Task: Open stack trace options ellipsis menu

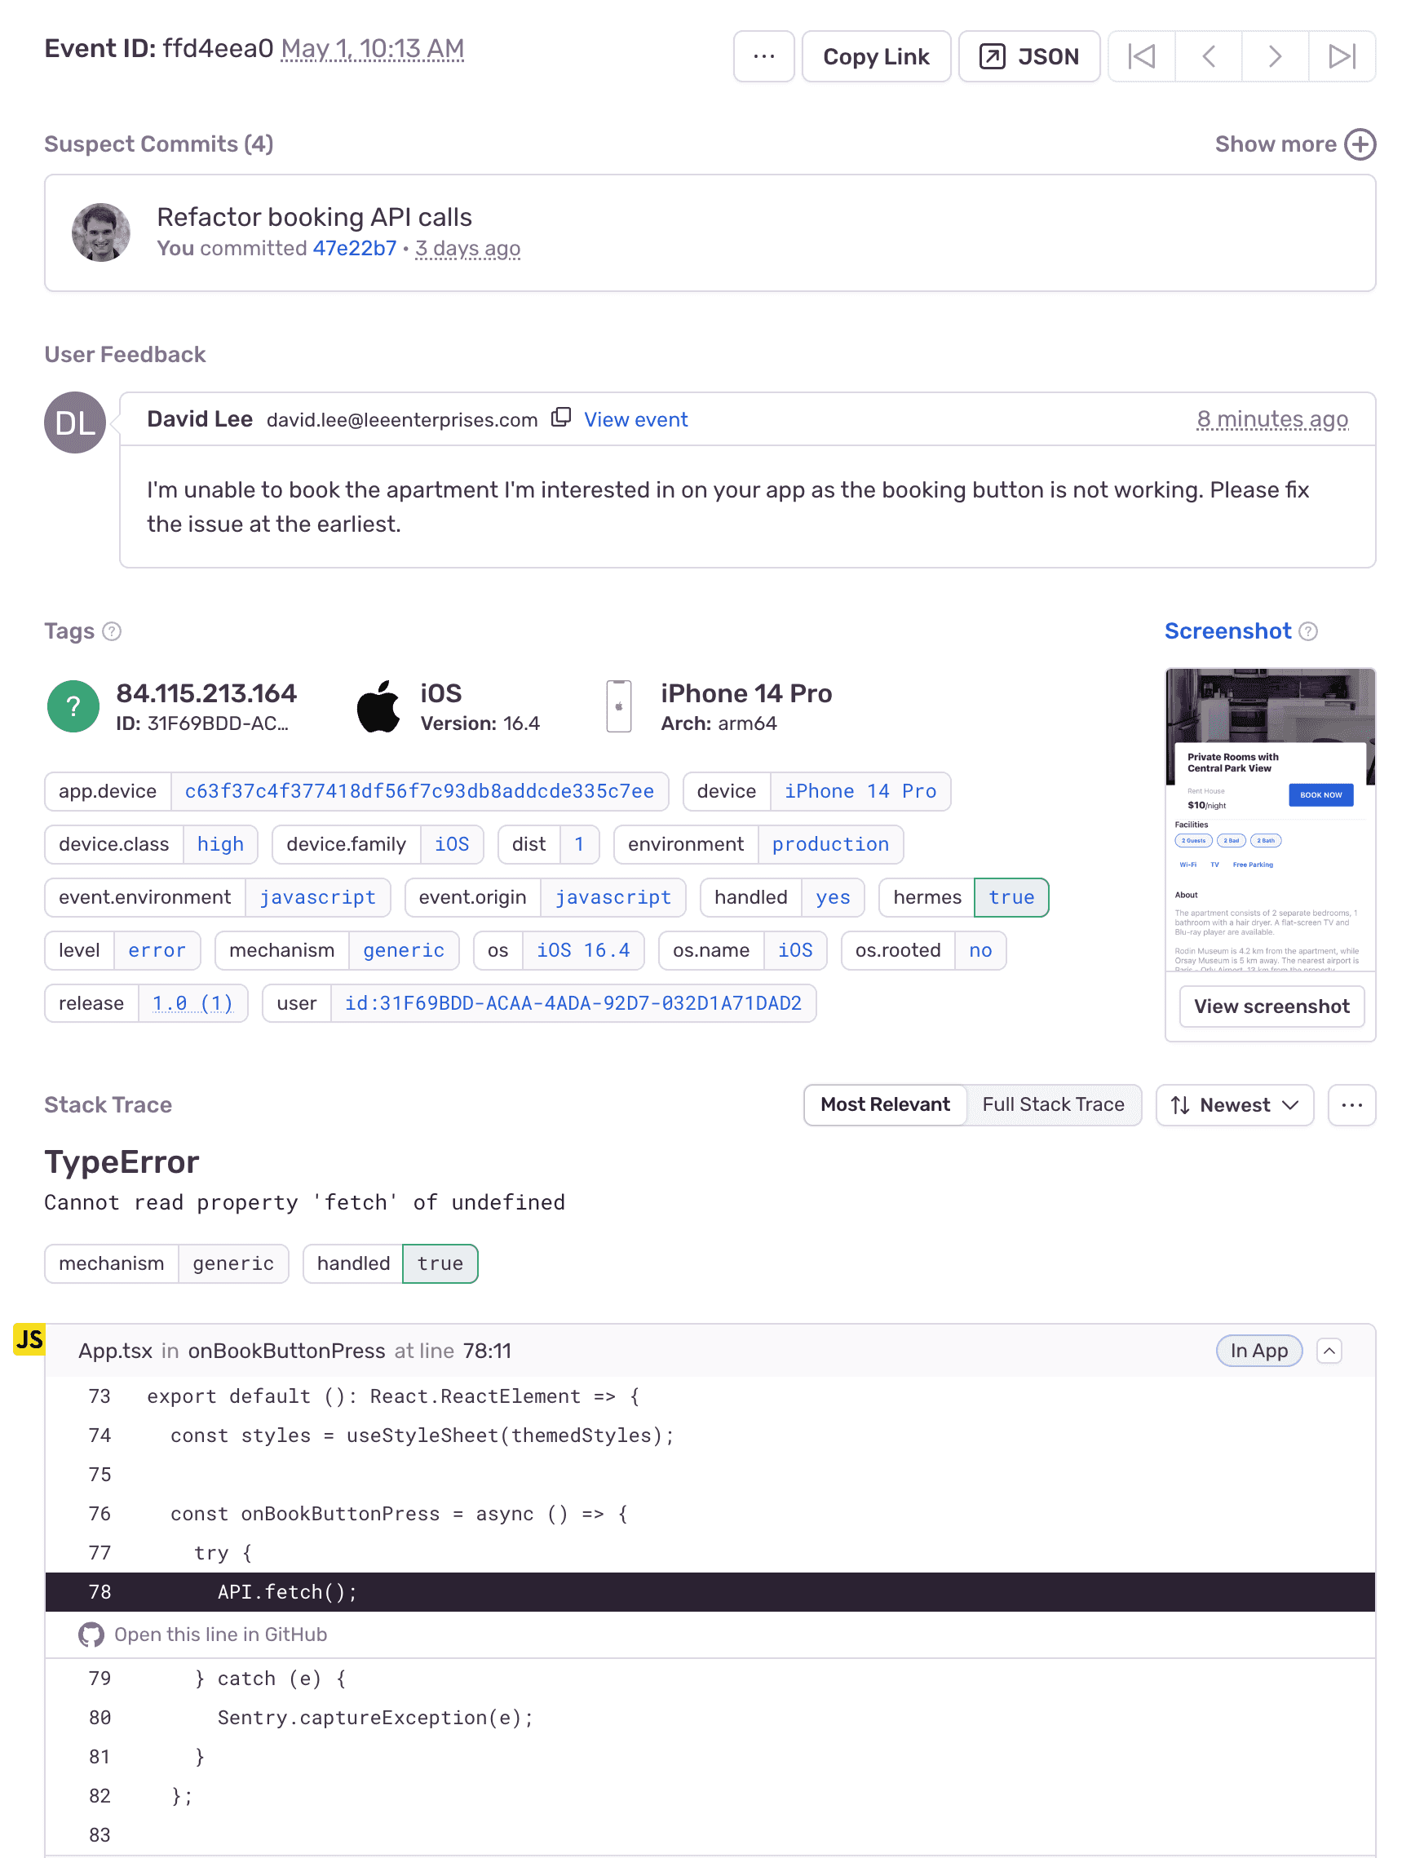Action: pyautogui.click(x=1352, y=1105)
